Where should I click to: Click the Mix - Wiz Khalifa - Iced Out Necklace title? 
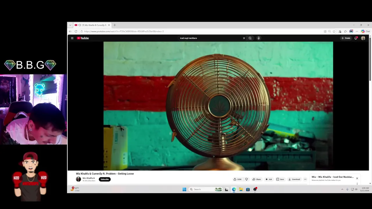[x=332, y=177]
